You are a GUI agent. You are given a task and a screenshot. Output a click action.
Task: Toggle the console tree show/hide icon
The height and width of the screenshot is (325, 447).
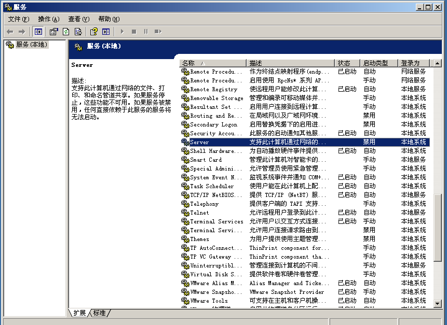coord(38,32)
